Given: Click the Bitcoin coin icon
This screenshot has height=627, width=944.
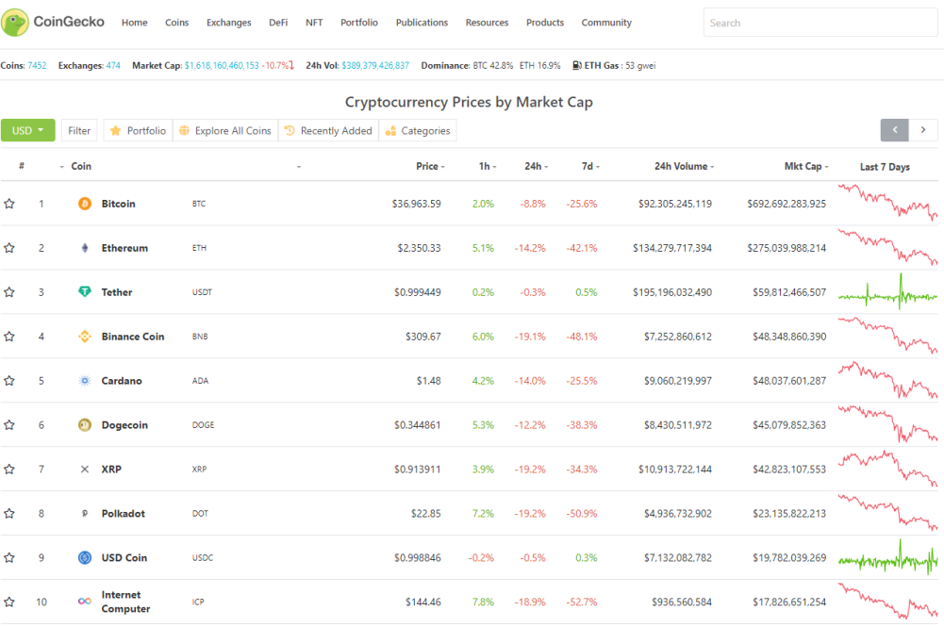Looking at the screenshot, I should 85,204.
